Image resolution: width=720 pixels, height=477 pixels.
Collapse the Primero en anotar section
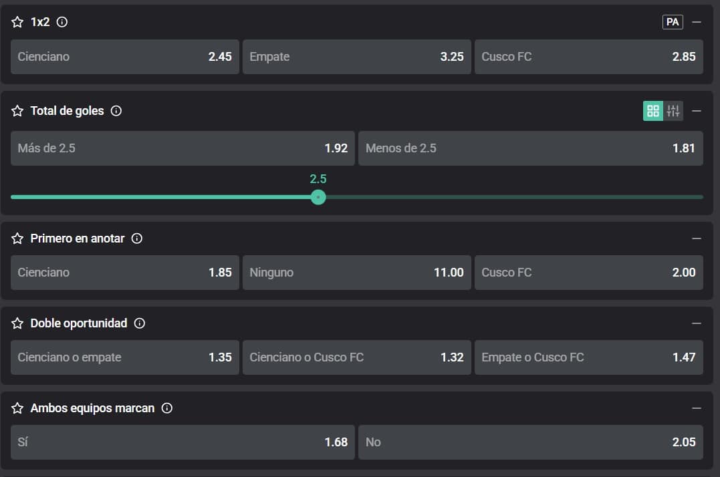pyautogui.click(x=697, y=238)
